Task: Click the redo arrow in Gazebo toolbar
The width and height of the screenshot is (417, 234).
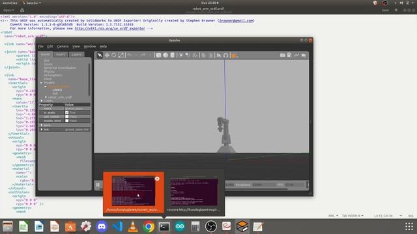Action: [143, 55]
